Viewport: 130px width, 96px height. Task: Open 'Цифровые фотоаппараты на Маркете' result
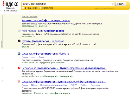pyautogui.click(x=45, y=54)
